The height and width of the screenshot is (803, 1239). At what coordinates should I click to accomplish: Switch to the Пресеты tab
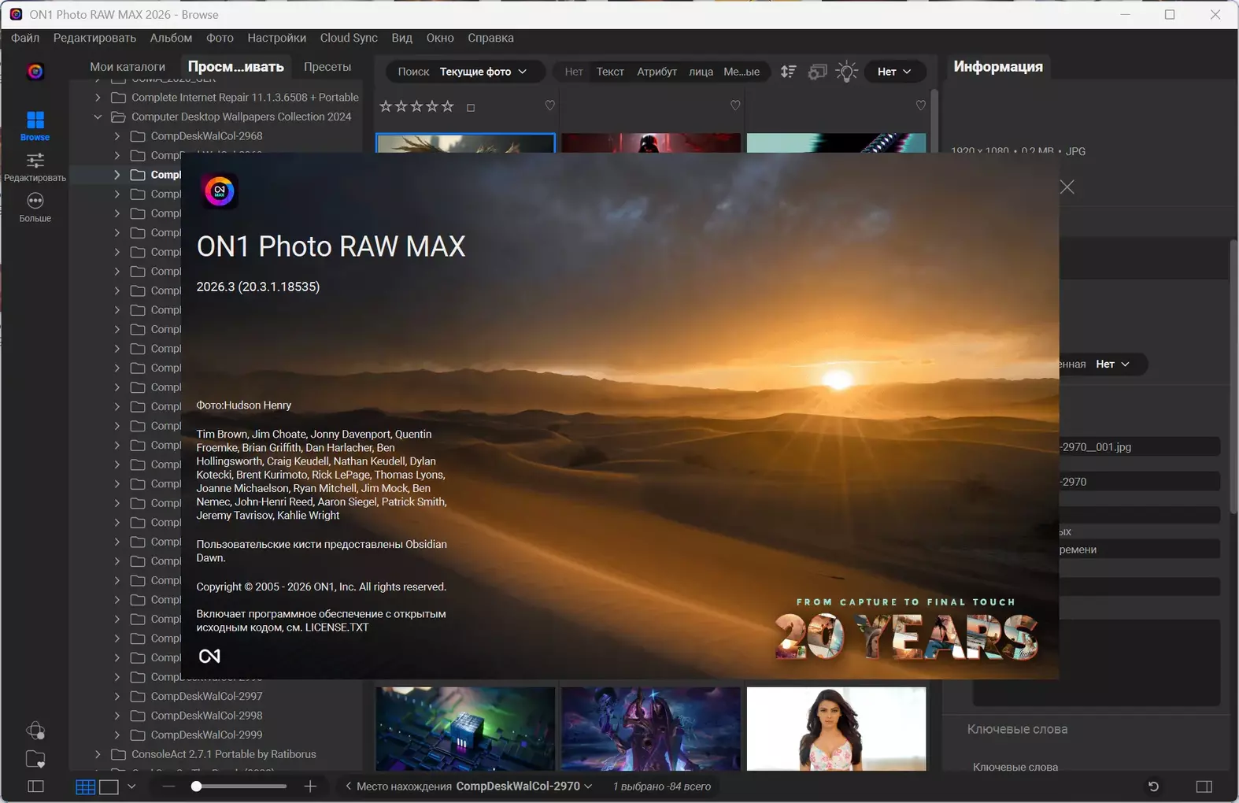(x=327, y=67)
